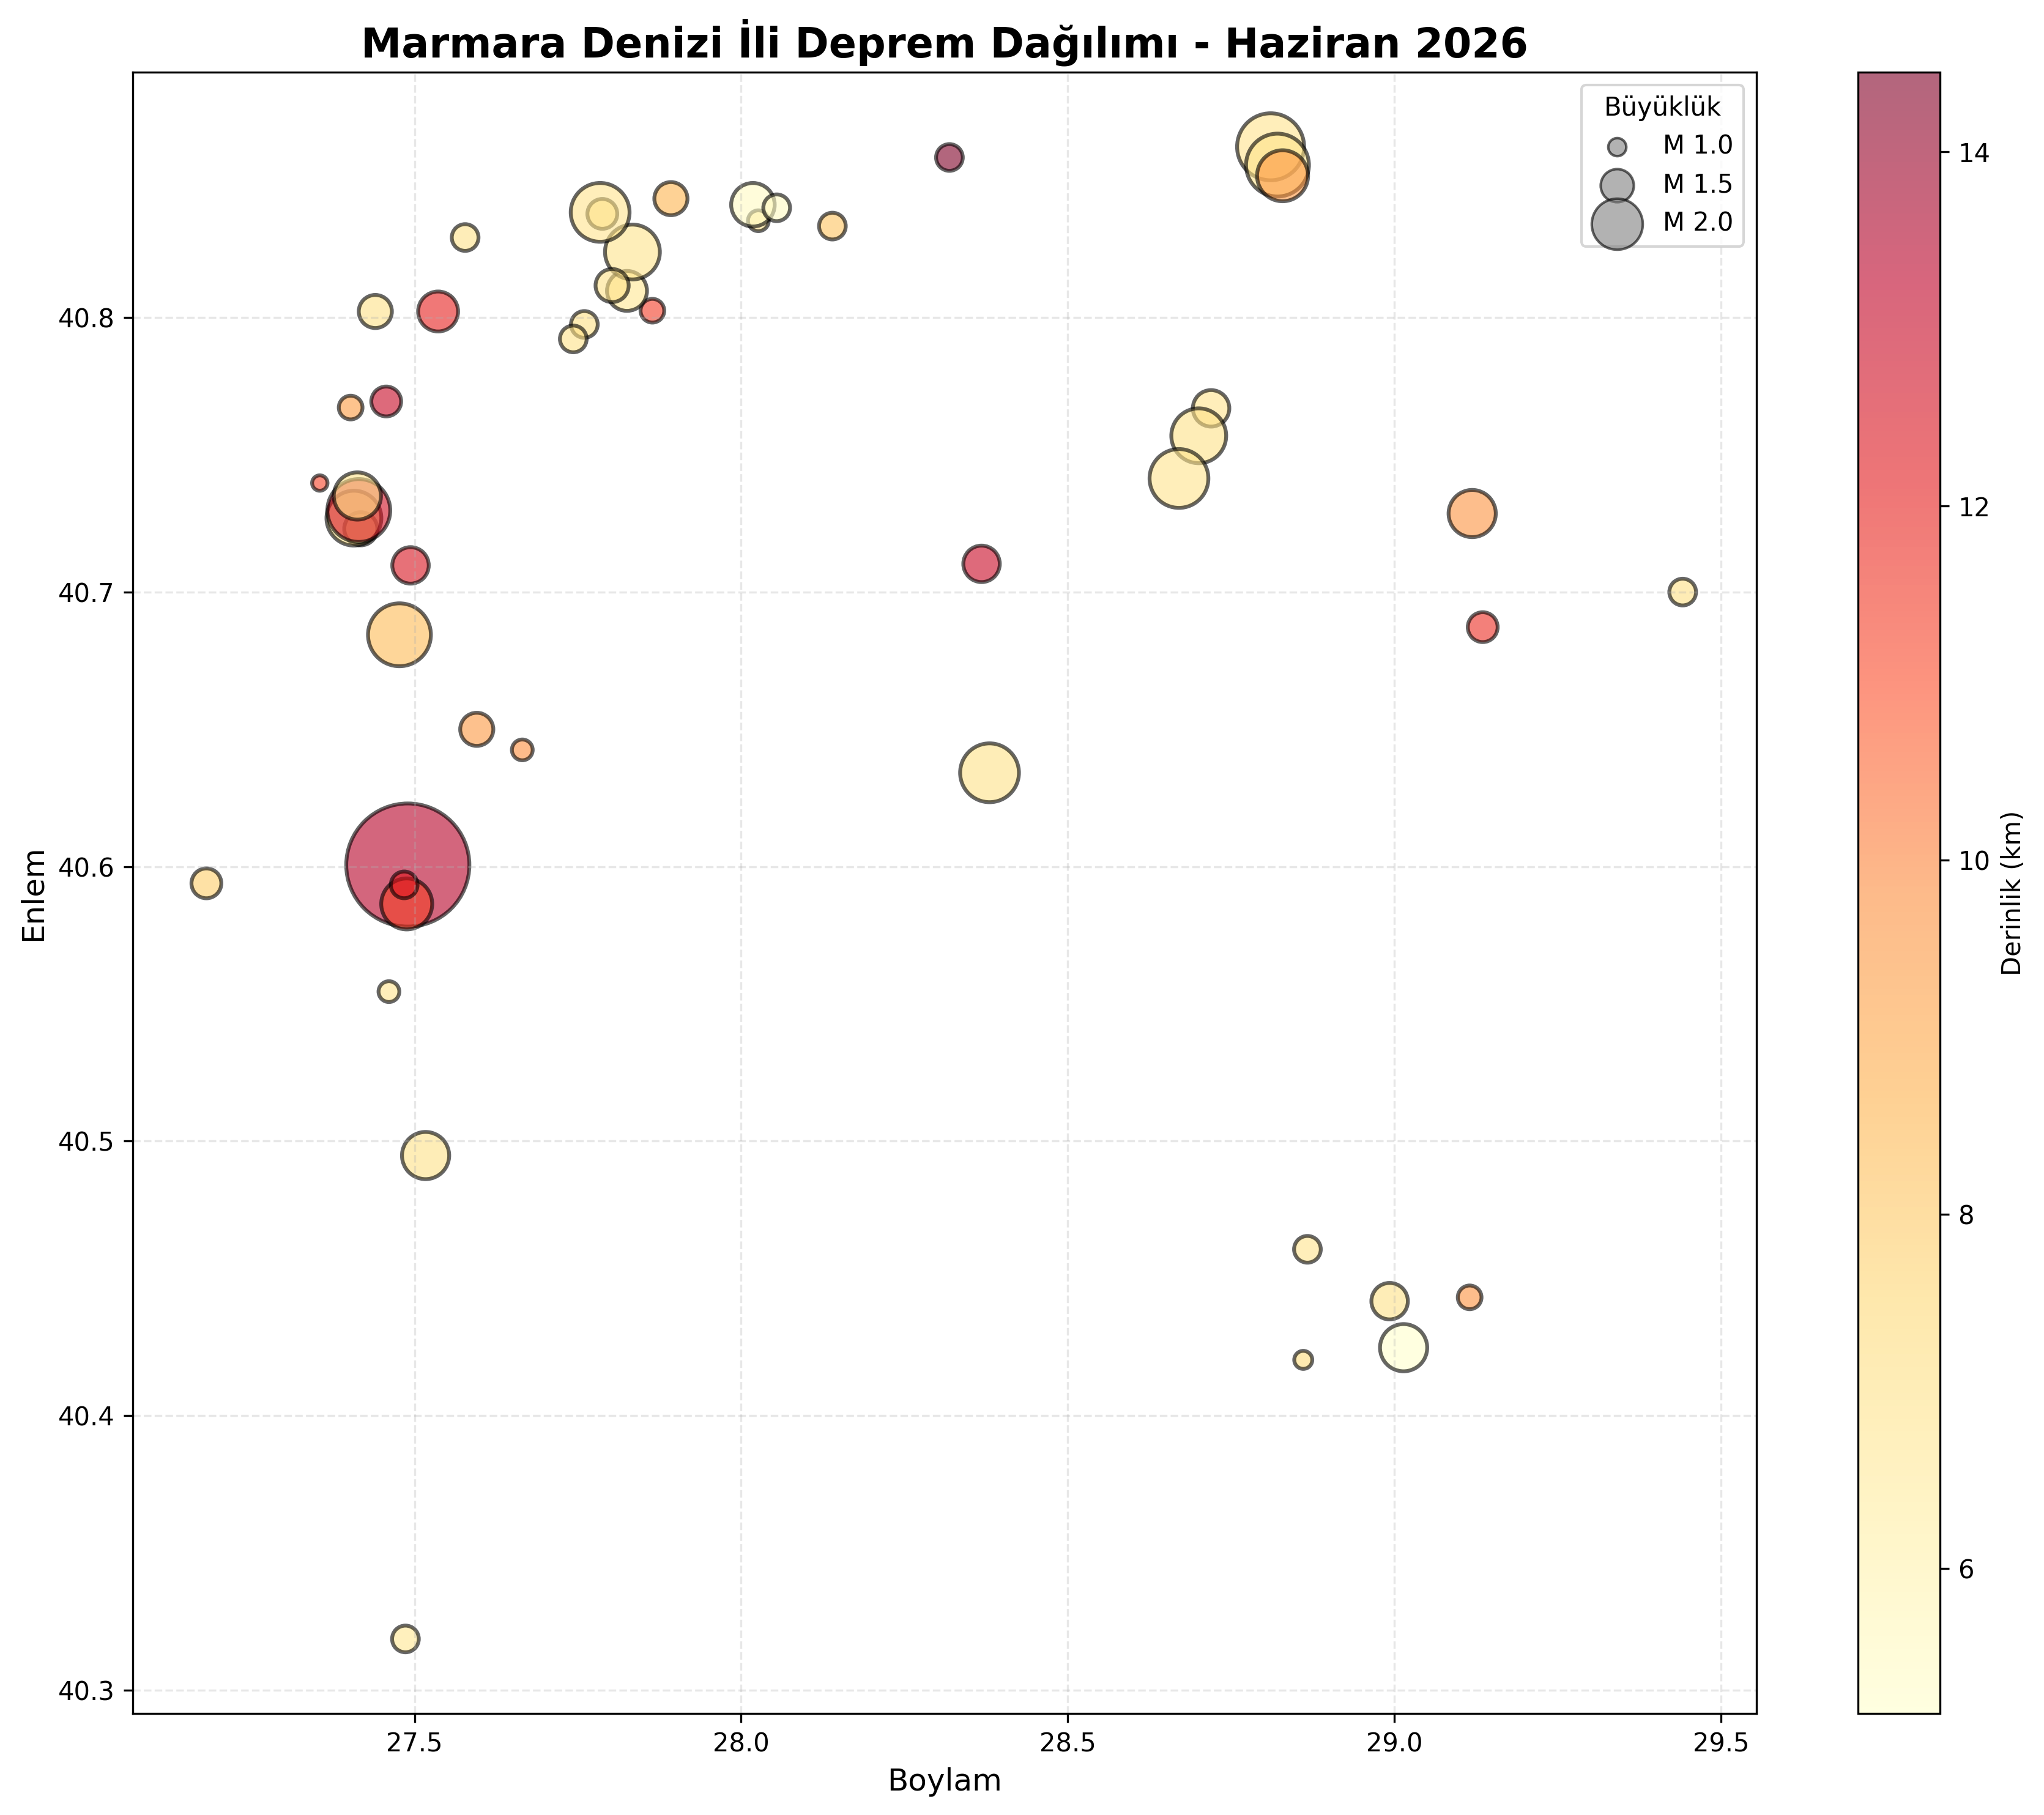Viewport: 2044px width, 1815px height.
Task: Select the large orange bubble near latitude 40.685
Action: (399, 634)
